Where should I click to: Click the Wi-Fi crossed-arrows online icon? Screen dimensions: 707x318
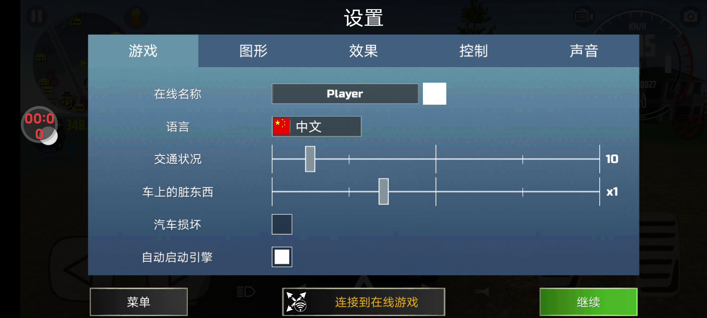coord(296,302)
